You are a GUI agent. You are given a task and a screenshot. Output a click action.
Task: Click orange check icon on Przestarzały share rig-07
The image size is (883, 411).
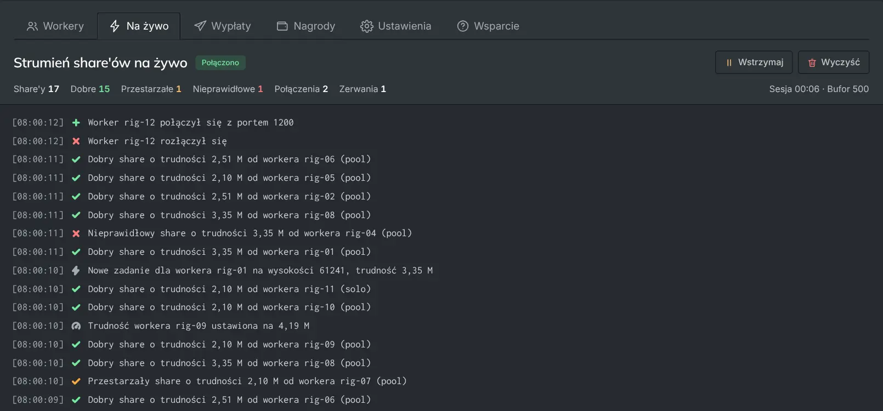coord(76,381)
